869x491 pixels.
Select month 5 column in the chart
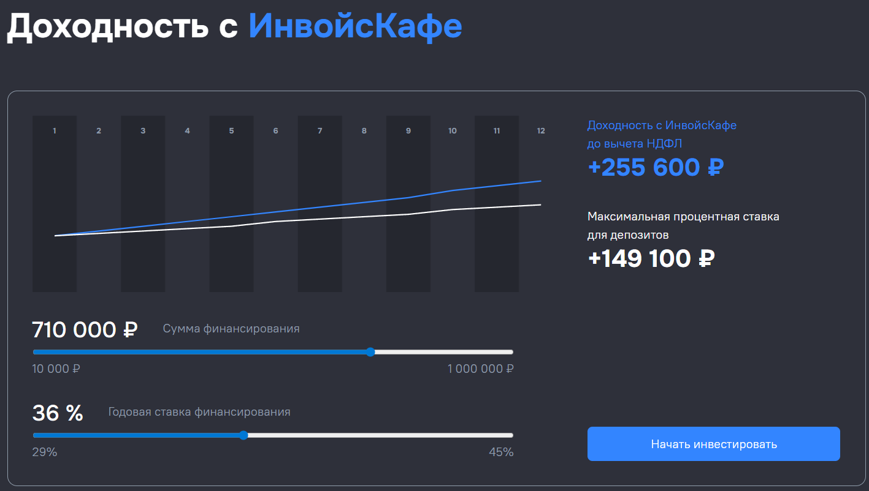click(231, 203)
